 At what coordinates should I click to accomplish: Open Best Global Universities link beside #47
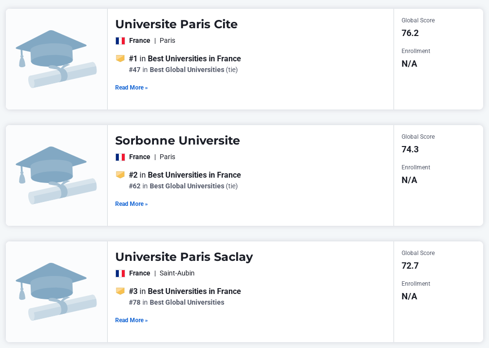tap(187, 70)
